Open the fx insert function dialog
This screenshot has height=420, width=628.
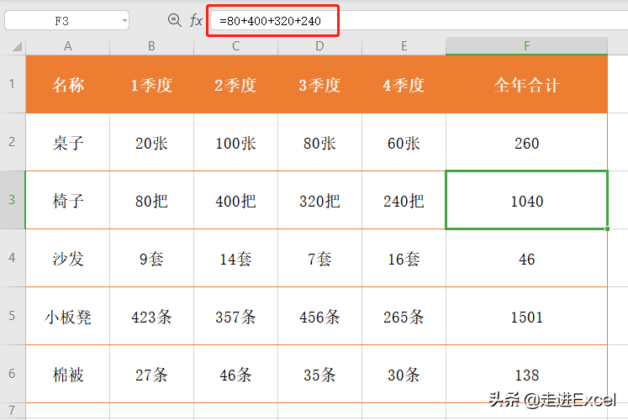coord(196,20)
